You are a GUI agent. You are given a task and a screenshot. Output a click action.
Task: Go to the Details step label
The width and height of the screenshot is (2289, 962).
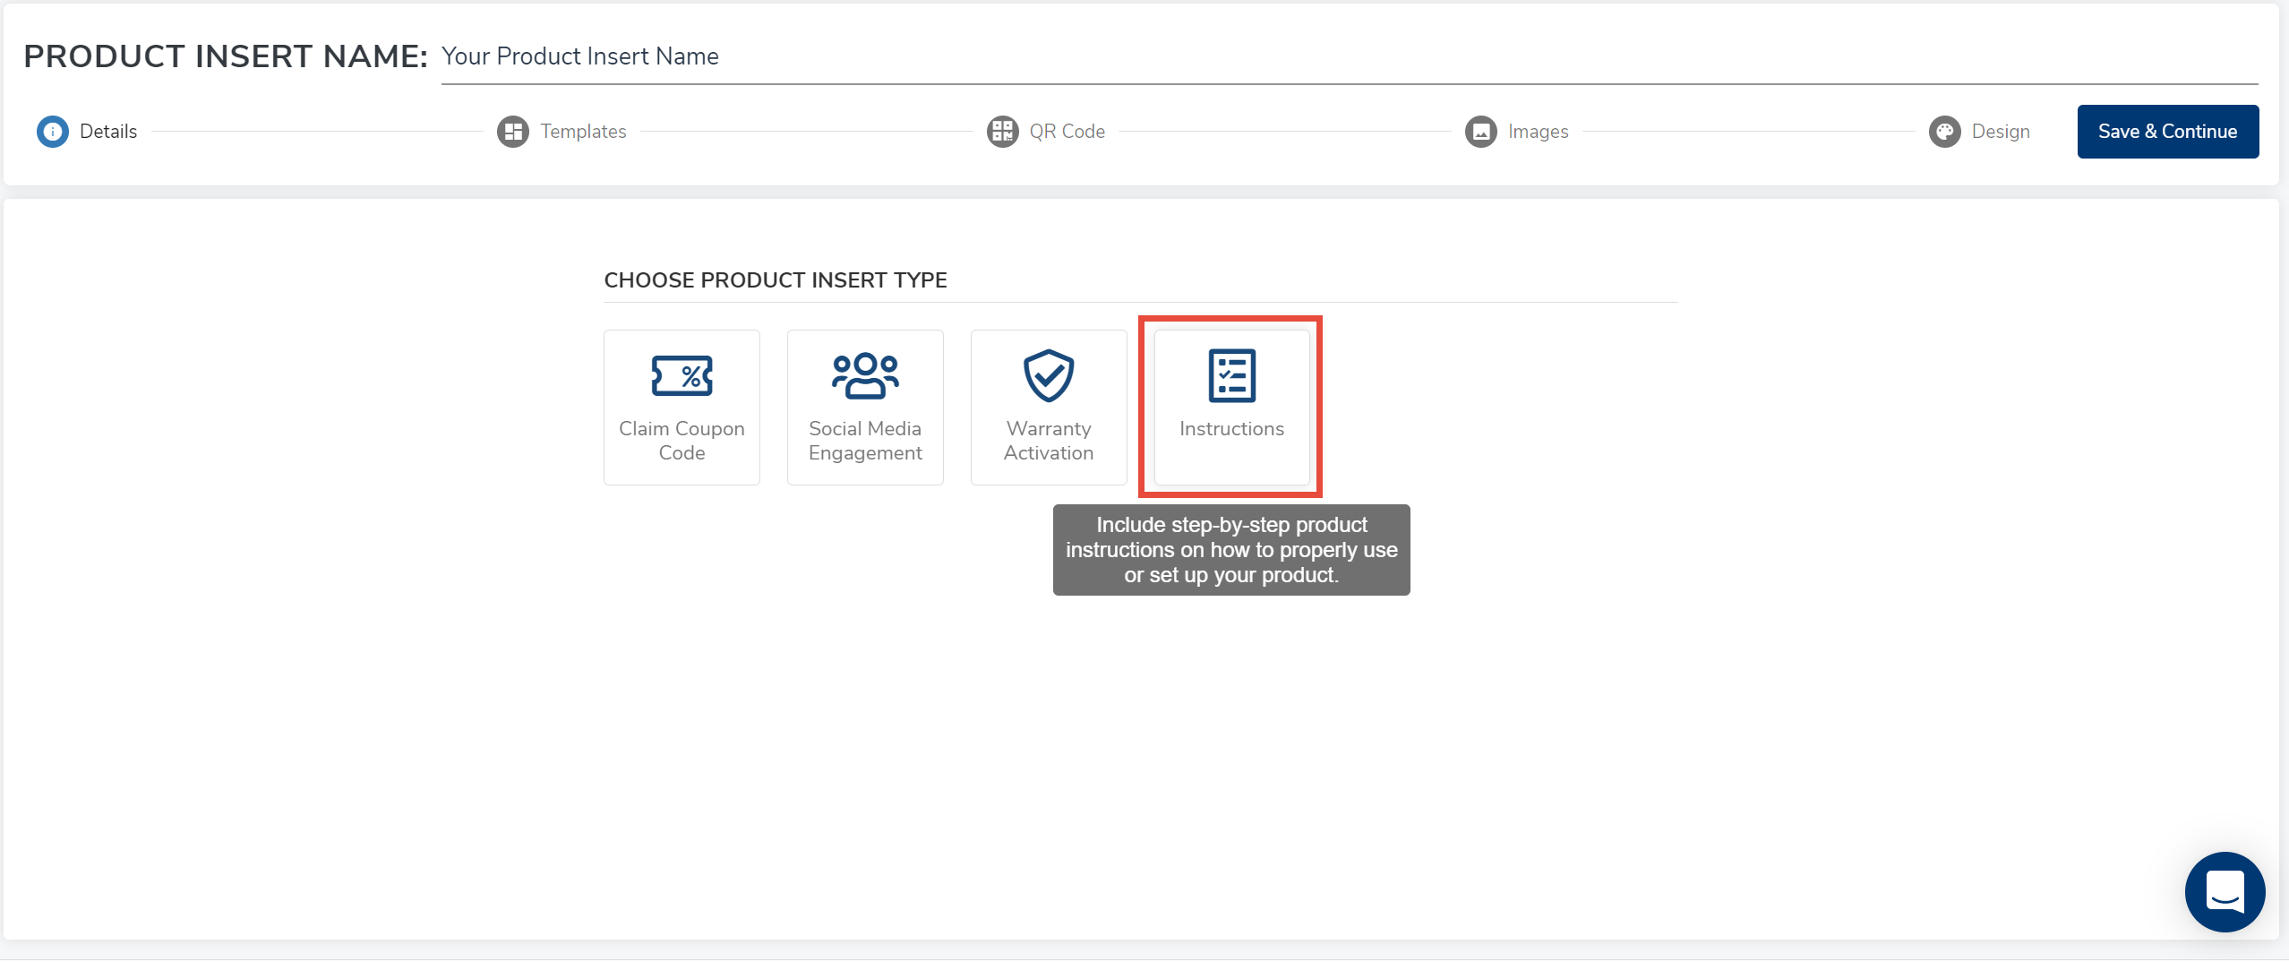pos(108,132)
